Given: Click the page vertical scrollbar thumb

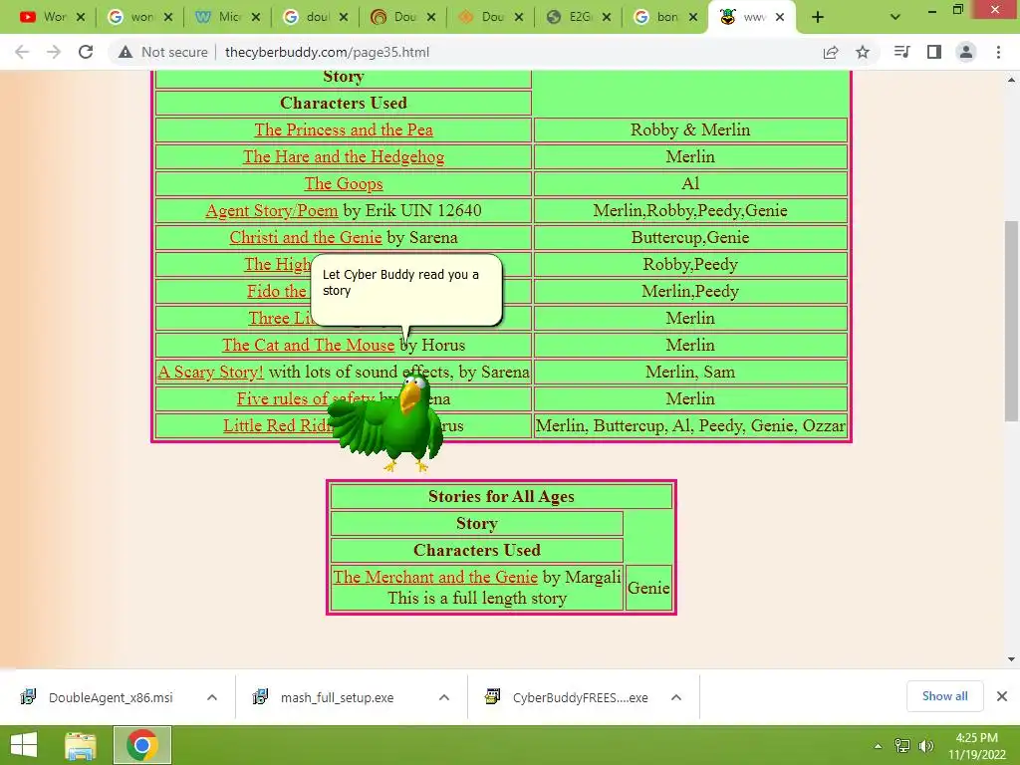Looking at the screenshot, I should pyautogui.click(x=1011, y=321).
